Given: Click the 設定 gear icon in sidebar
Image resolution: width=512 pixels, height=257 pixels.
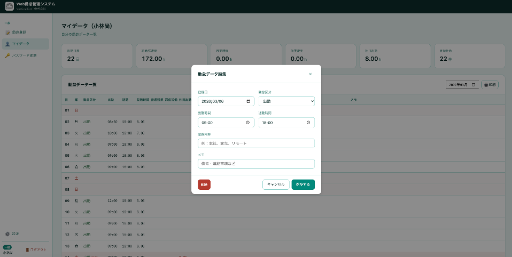Looking at the screenshot, I should (x=7, y=234).
